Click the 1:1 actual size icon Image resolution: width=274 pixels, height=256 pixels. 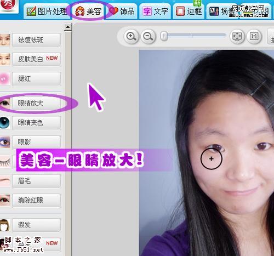pyautogui.click(x=254, y=36)
